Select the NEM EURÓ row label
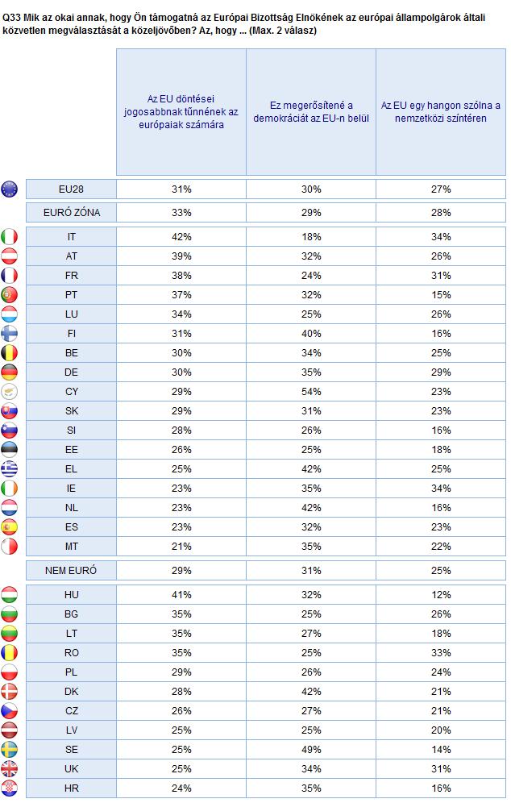The height and width of the screenshot is (803, 511). (71, 571)
